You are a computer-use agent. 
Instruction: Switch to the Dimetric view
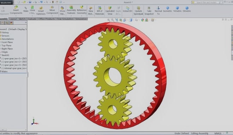[187, 9]
